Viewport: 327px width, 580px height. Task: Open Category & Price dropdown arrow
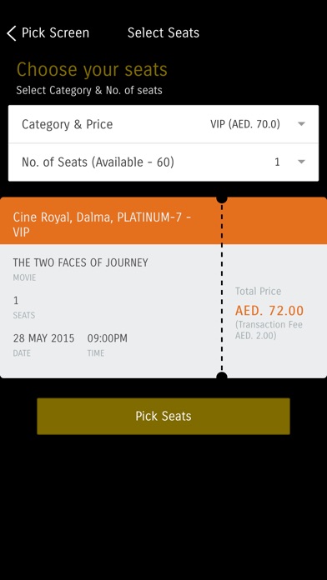[301, 124]
